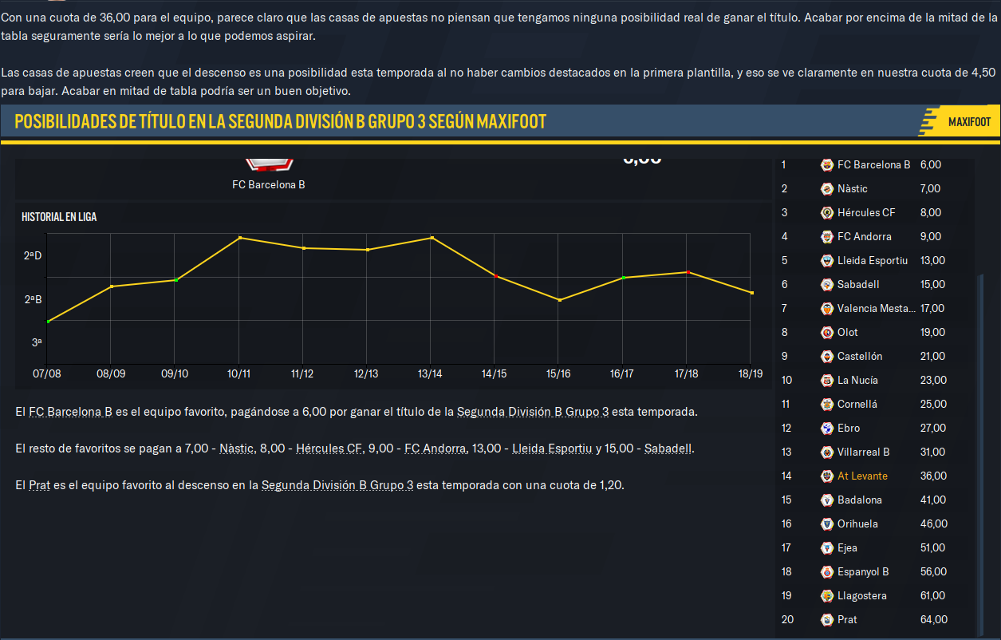Open Segunda División B Grupo 3 link in relegation sentence
1001x640 pixels.
337,485
